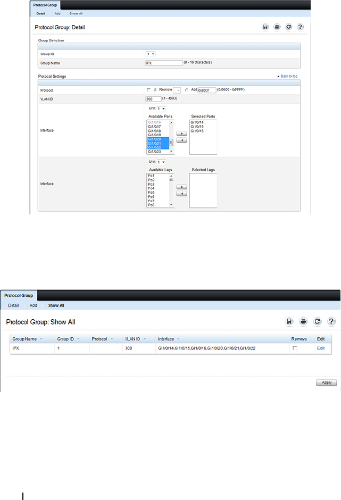Open the Add tab in lower panel
This screenshot has width=341, height=500.
pos(34,305)
